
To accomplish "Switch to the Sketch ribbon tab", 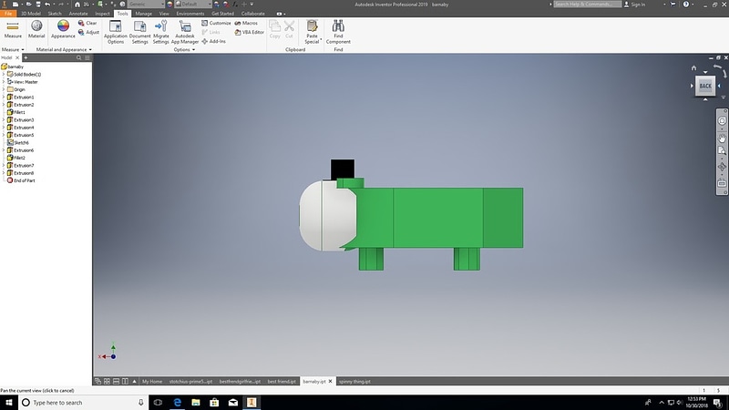I will point(55,14).
